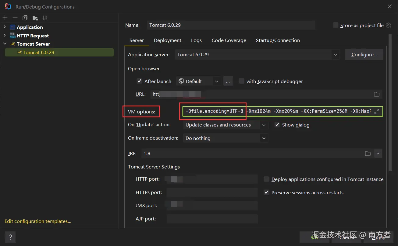Click the JMX port field
The height and width of the screenshot is (246, 398).
[x=212, y=206]
